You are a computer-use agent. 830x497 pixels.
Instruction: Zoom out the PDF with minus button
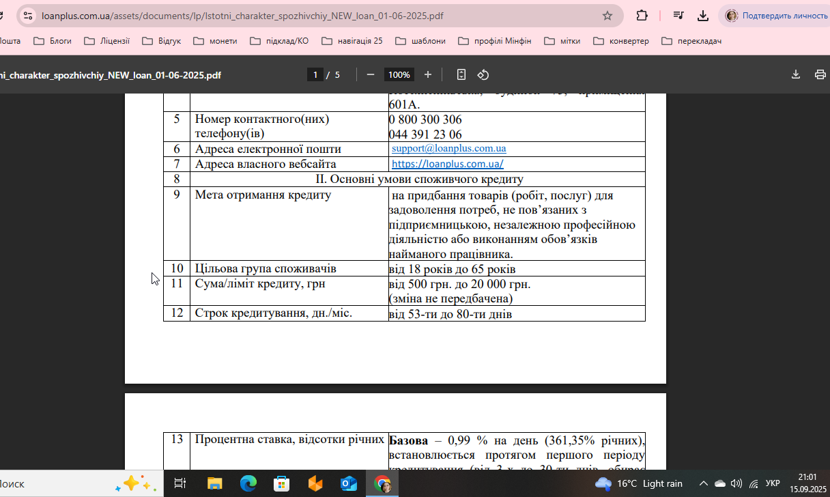(371, 75)
